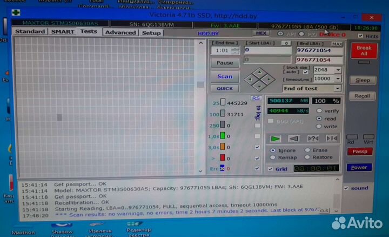Click the orange 3,0s block indicator
Image resolution: width=389 pixels, height=237 pixels.
(223, 147)
